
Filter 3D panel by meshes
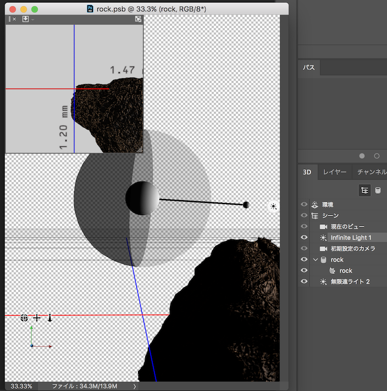pos(378,190)
